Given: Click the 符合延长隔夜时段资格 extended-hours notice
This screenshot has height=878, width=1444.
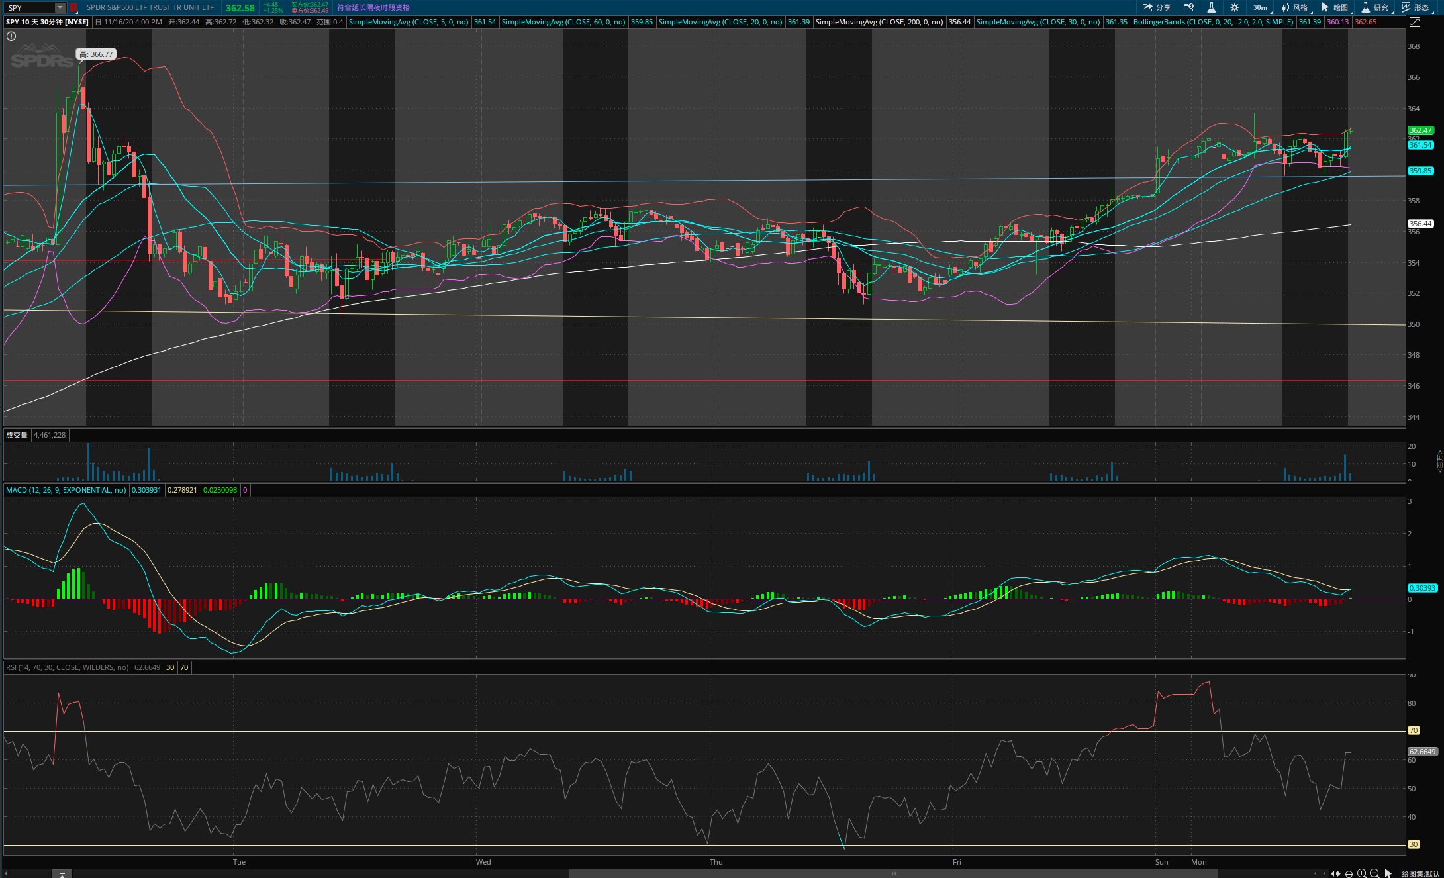Looking at the screenshot, I should (373, 7).
